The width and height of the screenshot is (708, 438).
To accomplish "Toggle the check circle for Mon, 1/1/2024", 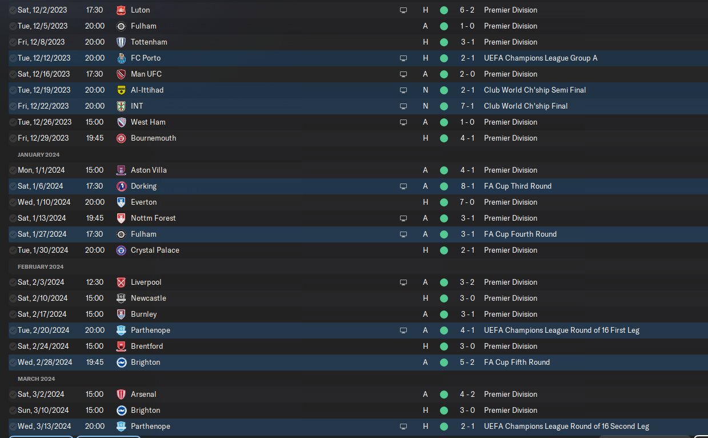I will [13, 170].
